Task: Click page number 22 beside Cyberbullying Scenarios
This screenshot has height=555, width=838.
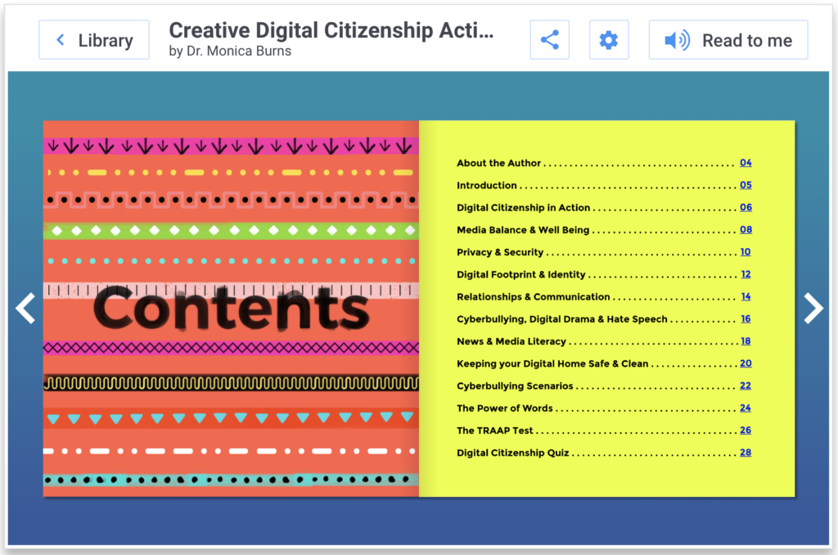Action: 746,386
